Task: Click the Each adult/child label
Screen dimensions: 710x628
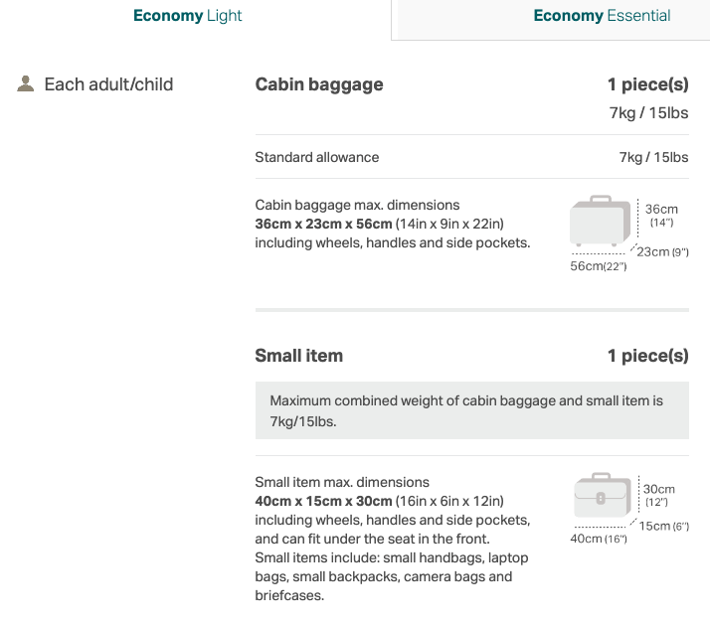Action: (108, 84)
